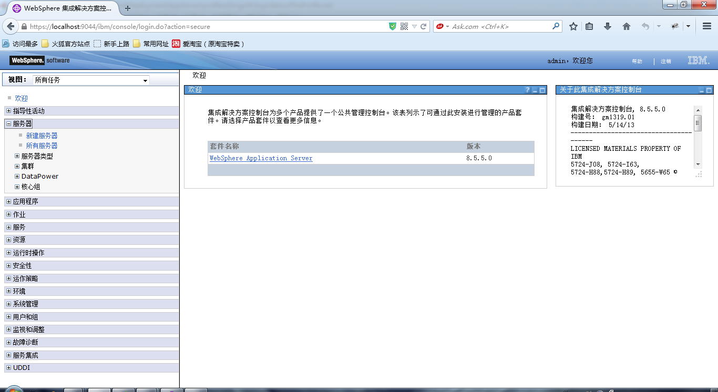The height and width of the screenshot is (392, 718).
Task: Open 常用网址 bookmark folder
Action: (x=151, y=44)
